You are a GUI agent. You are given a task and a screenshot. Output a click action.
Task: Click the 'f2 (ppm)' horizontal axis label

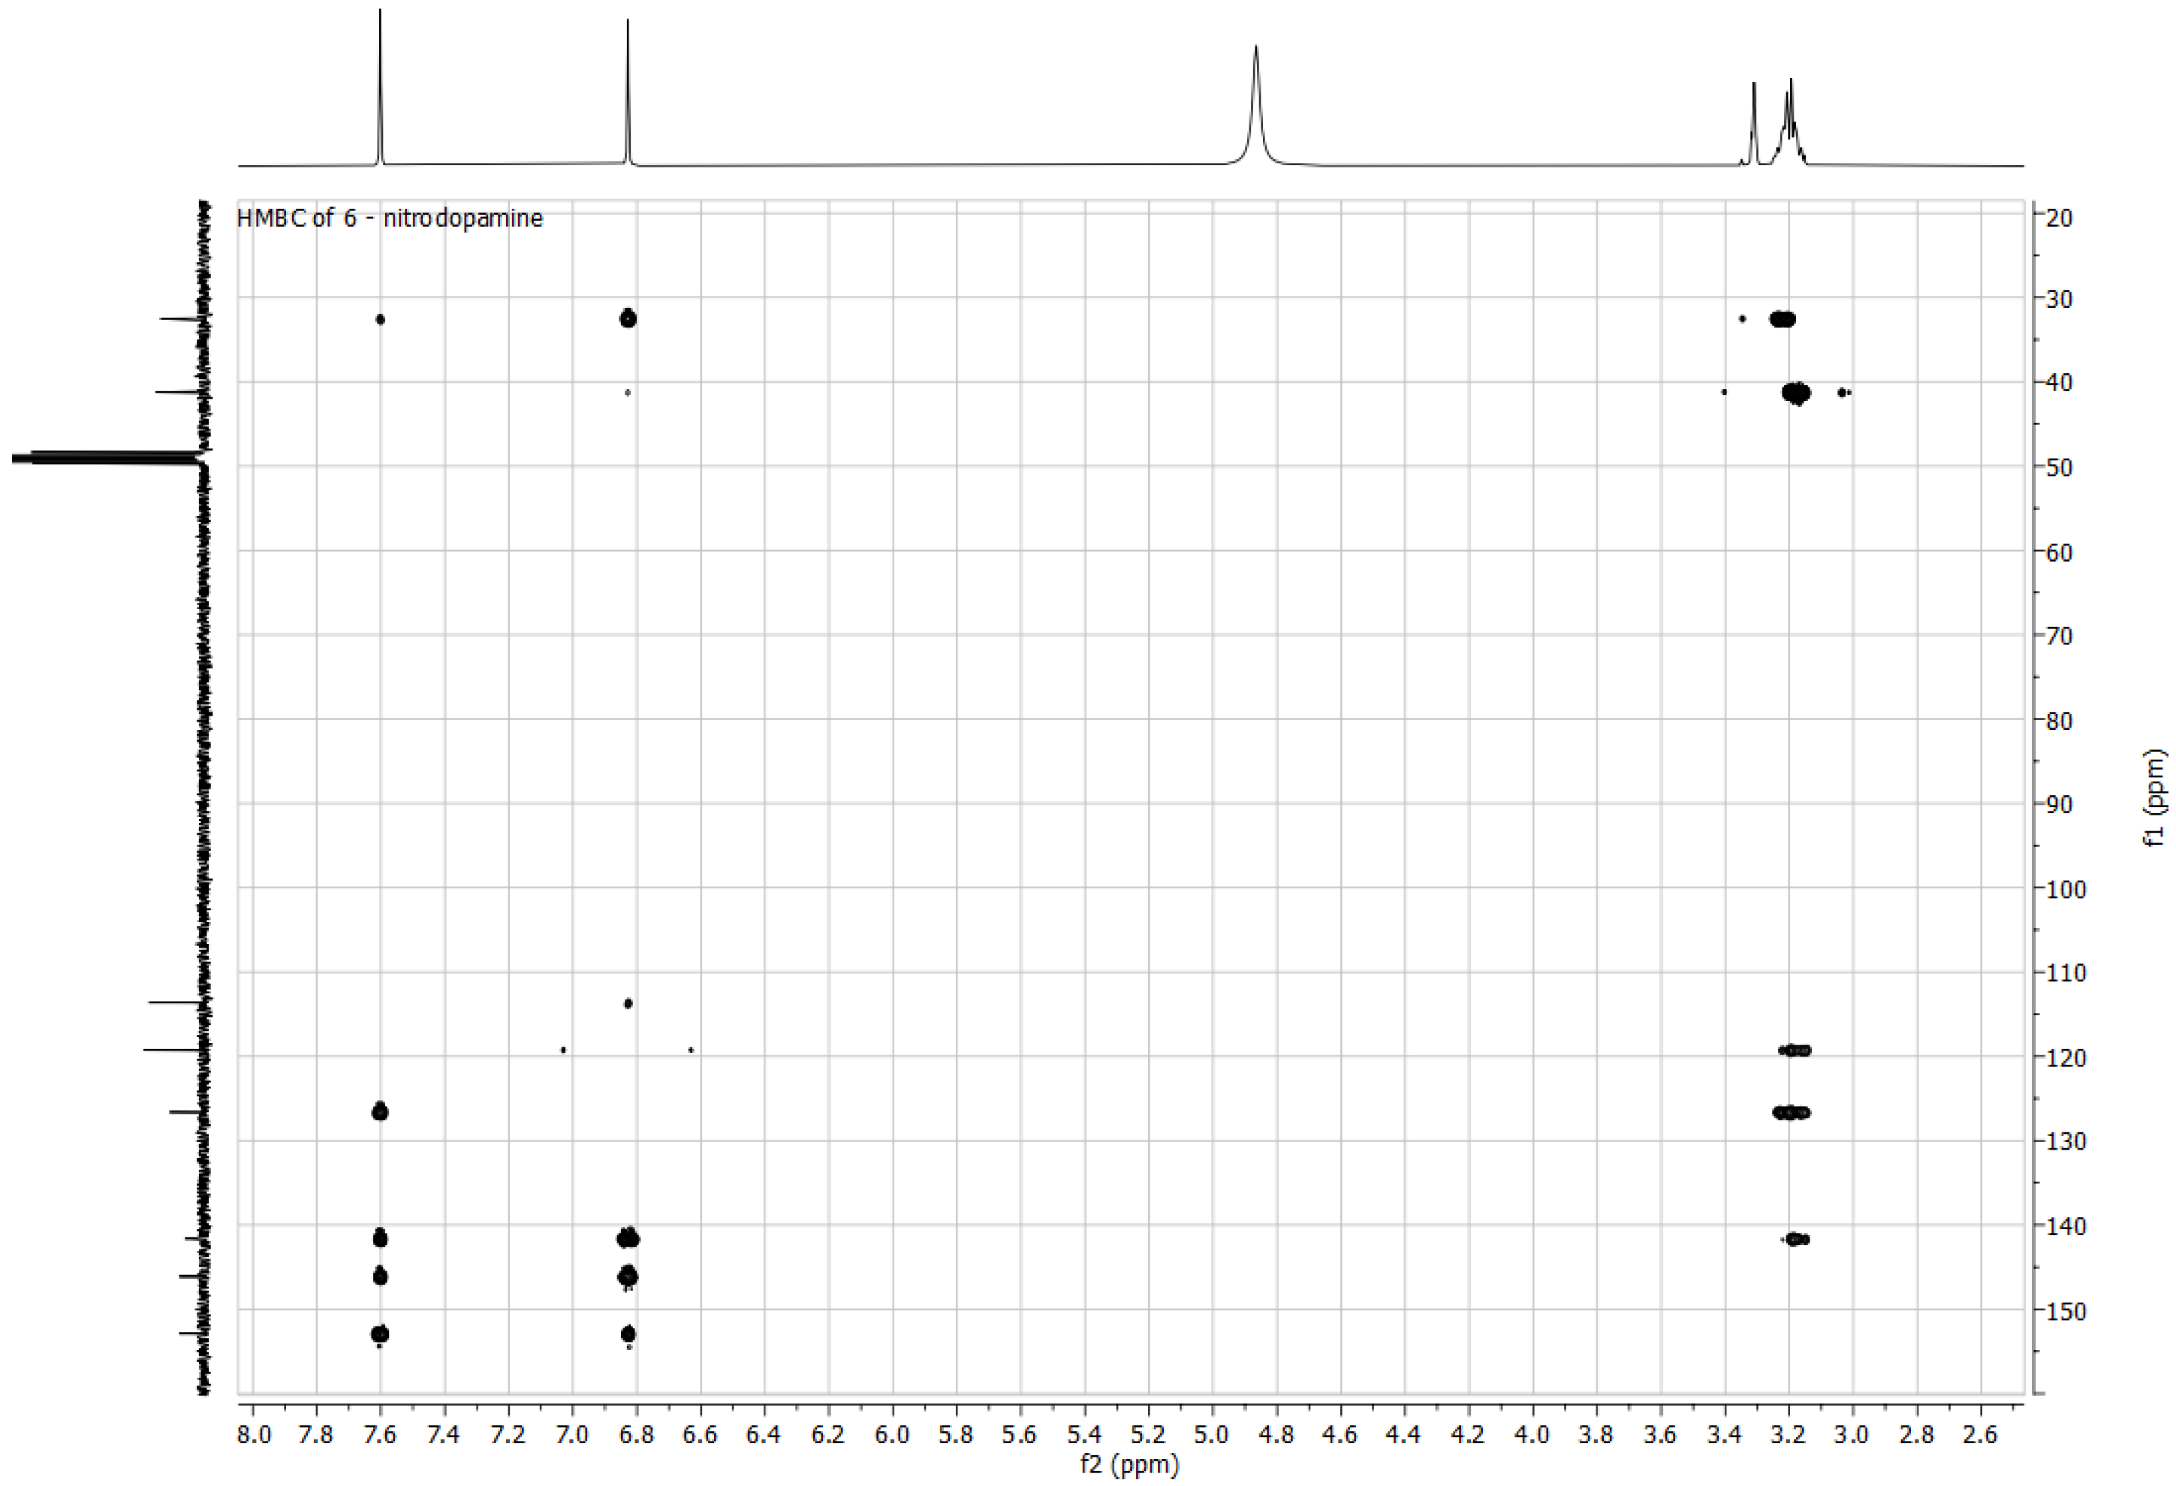[x=1129, y=1464]
